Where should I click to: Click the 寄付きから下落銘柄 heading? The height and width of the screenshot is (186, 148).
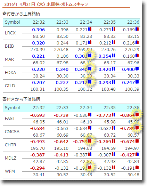[x=21, y=99]
